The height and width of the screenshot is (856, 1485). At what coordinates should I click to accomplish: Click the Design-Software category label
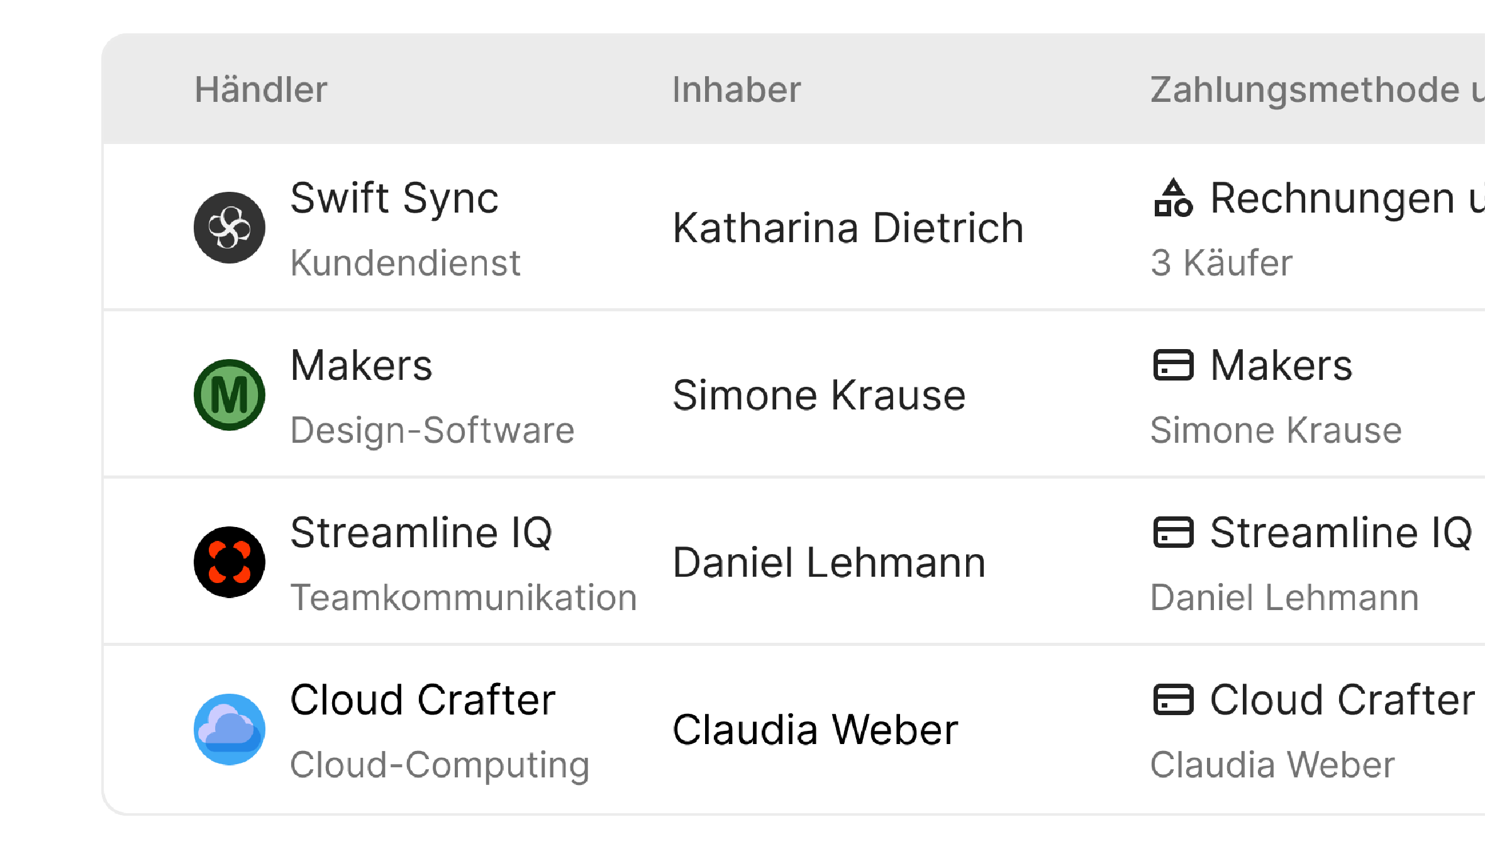(432, 430)
